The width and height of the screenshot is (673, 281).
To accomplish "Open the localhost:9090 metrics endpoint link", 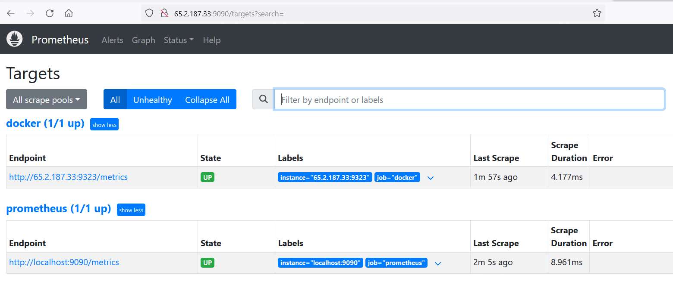I will click(x=64, y=262).
